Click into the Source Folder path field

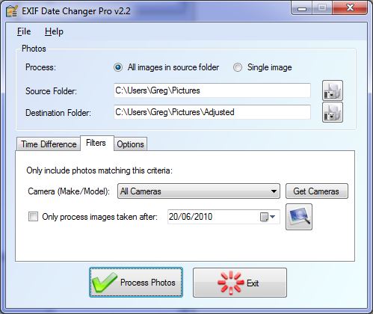click(212, 90)
